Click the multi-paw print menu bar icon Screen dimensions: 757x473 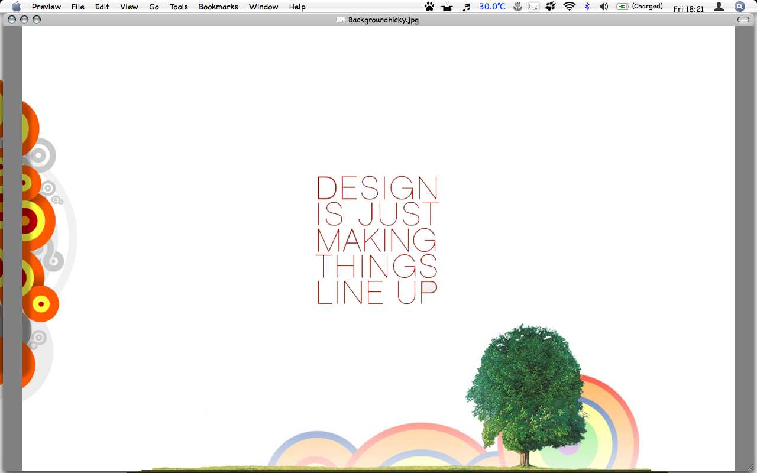tap(551, 7)
